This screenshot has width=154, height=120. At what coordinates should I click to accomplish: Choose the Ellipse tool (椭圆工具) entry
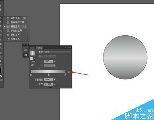15,27
